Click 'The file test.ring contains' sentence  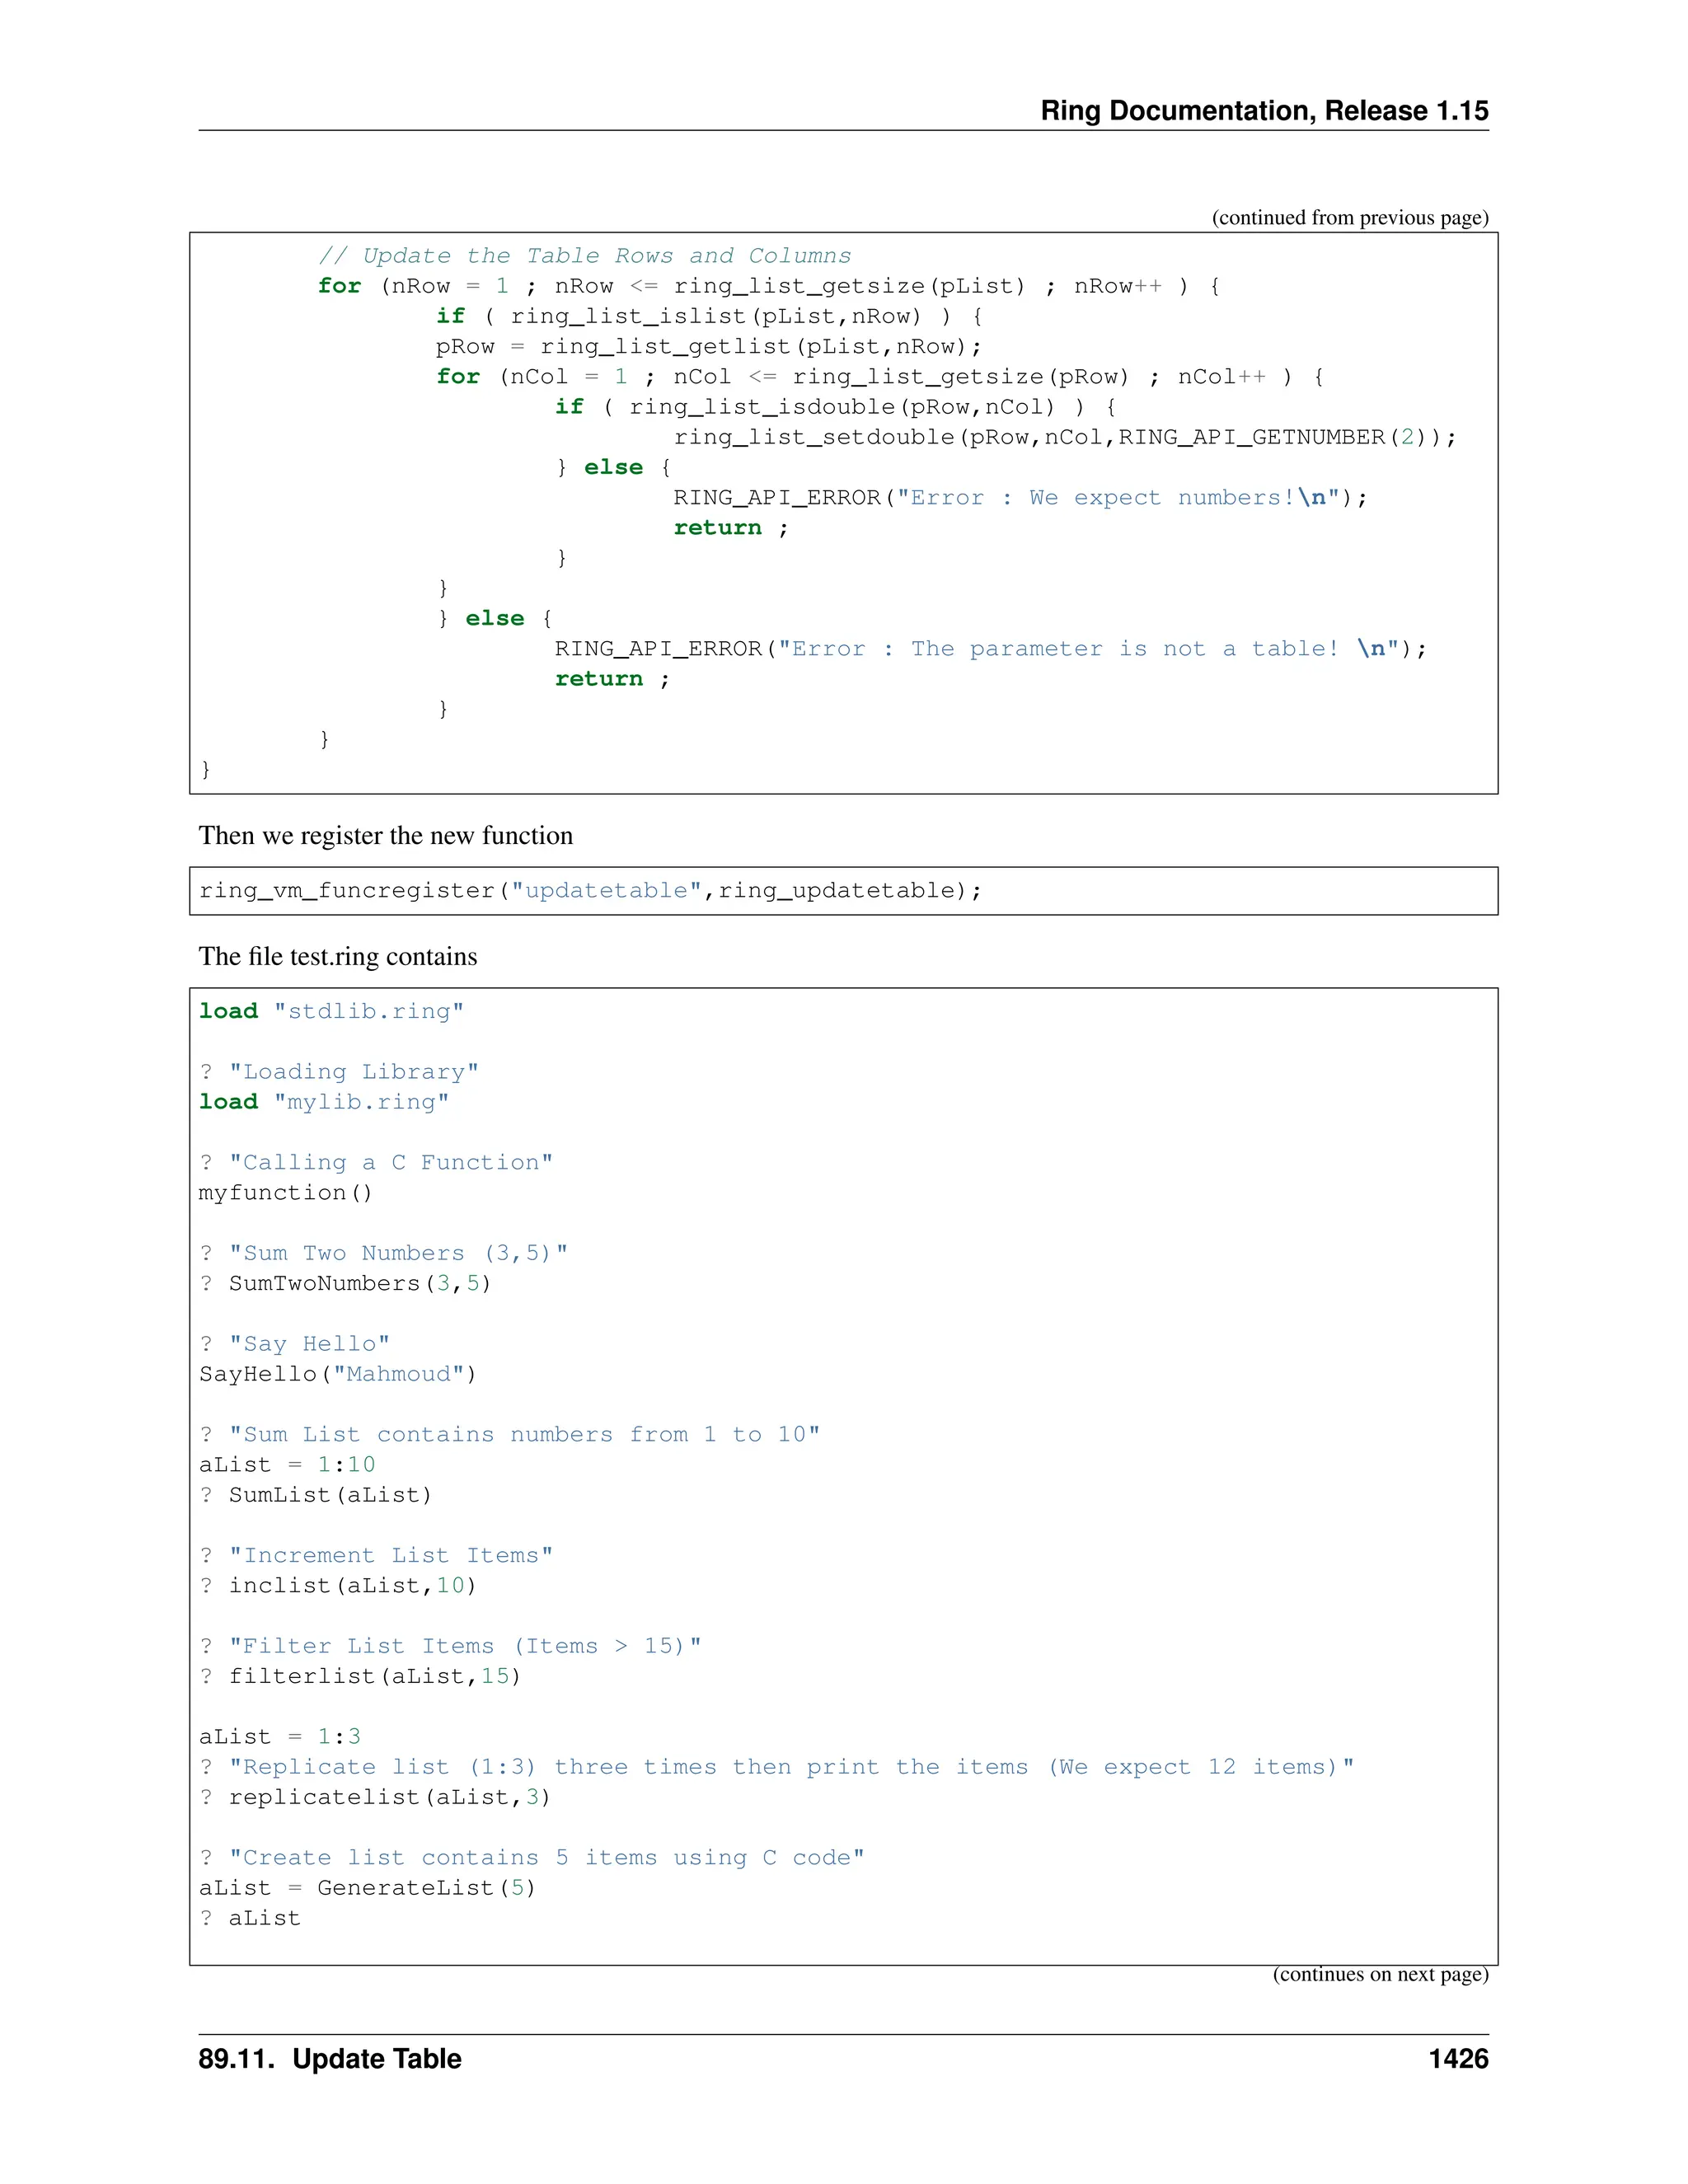pos(337,957)
